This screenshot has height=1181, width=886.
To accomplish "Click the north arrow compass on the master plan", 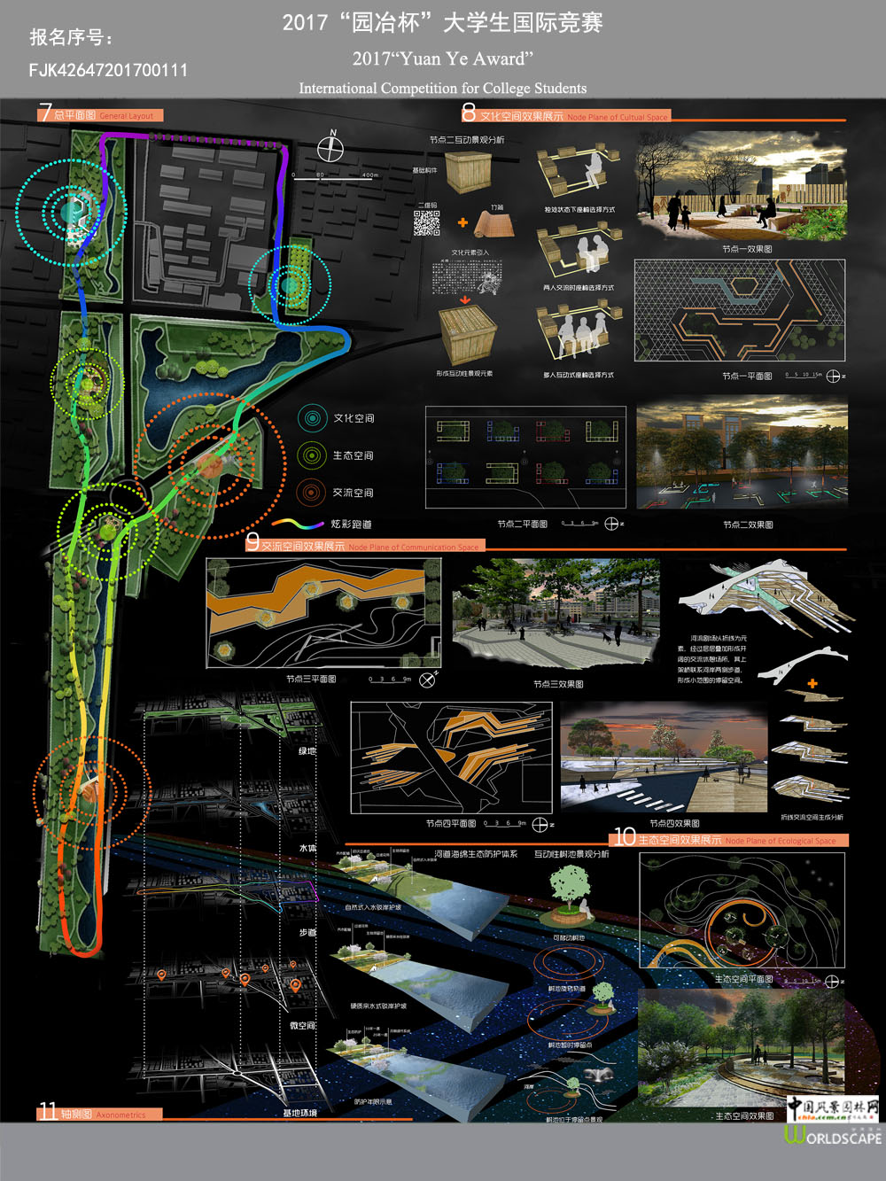I will [x=330, y=148].
